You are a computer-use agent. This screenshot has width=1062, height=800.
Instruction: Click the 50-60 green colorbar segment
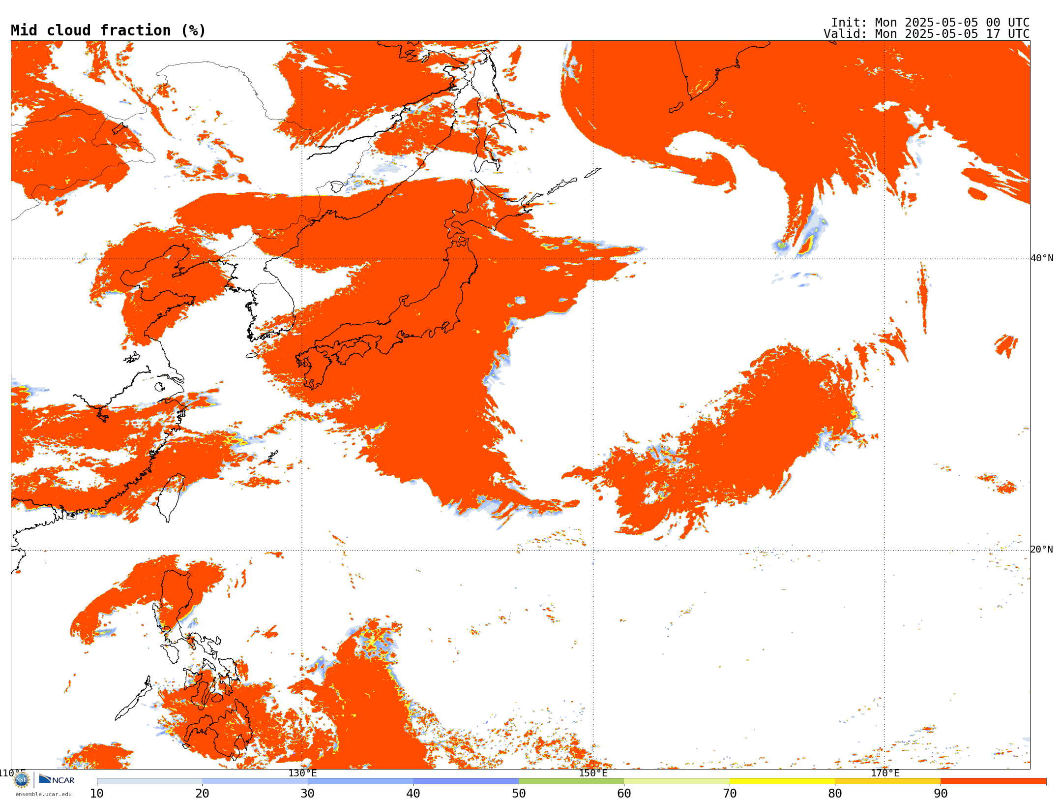[x=571, y=781]
